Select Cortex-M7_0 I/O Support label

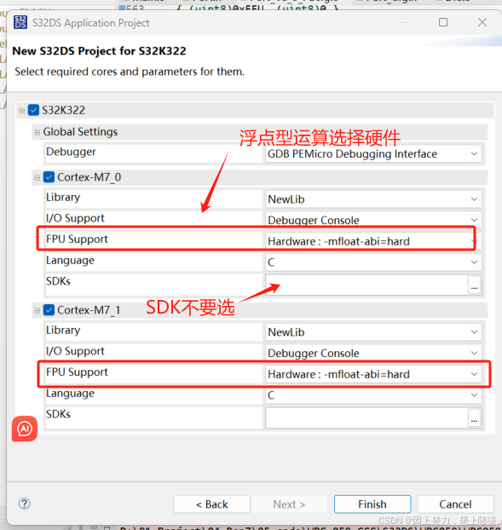pos(75,218)
